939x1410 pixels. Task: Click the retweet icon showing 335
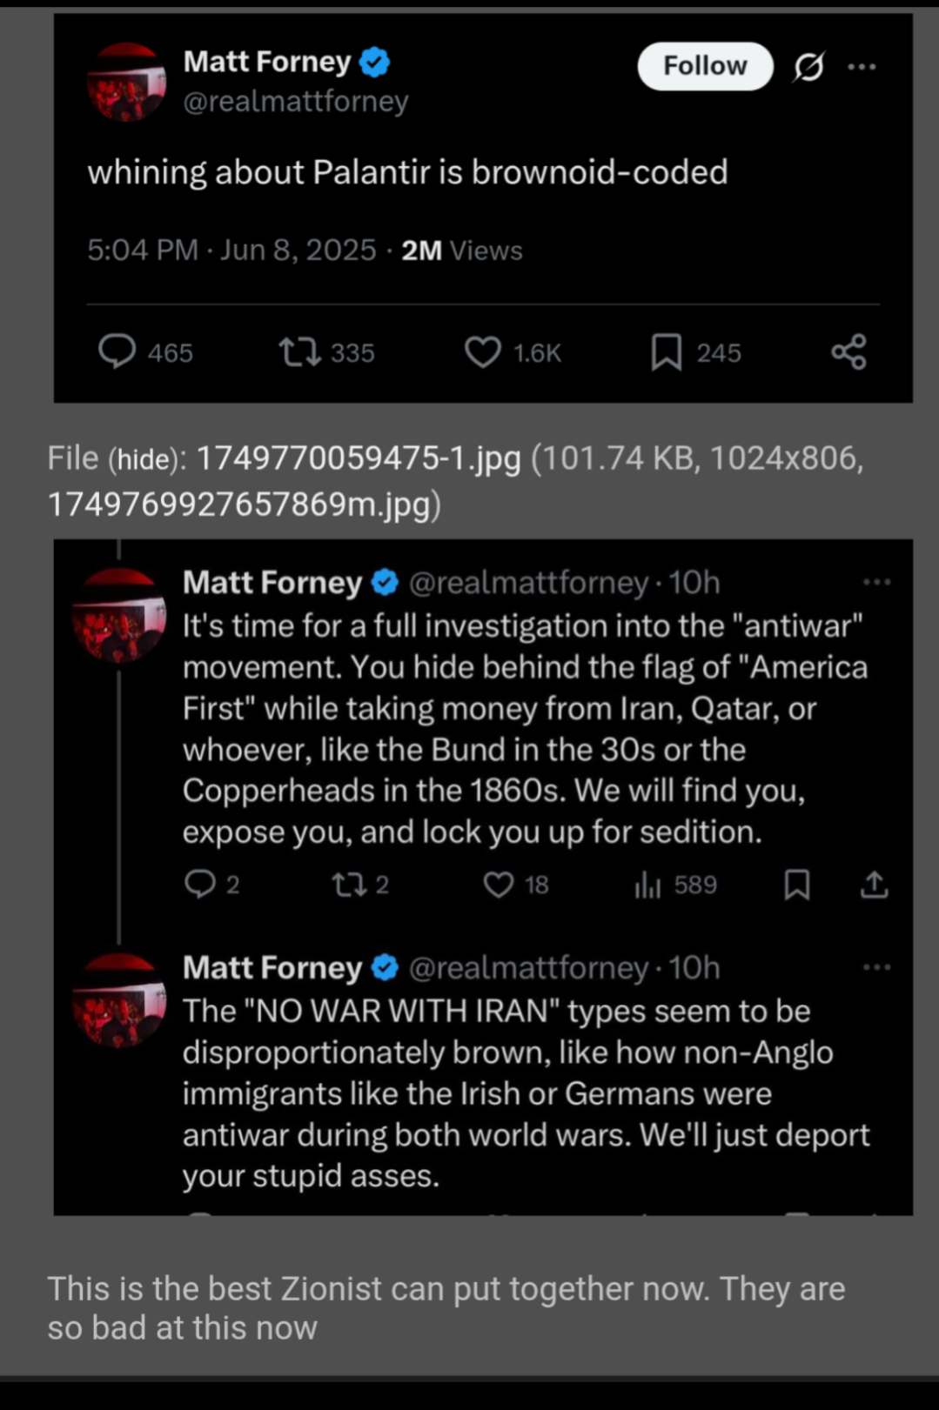click(x=299, y=352)
